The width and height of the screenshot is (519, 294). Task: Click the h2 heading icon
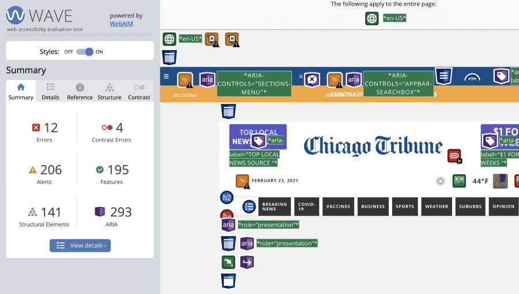click(x=227, y=197)
